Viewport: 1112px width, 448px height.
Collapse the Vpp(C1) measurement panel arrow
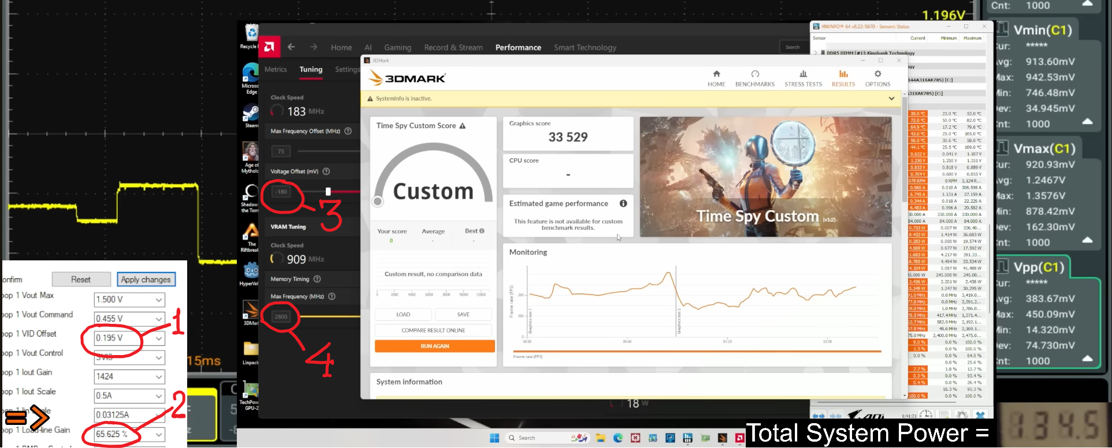pyautogui.click(x=1087, y=359)
